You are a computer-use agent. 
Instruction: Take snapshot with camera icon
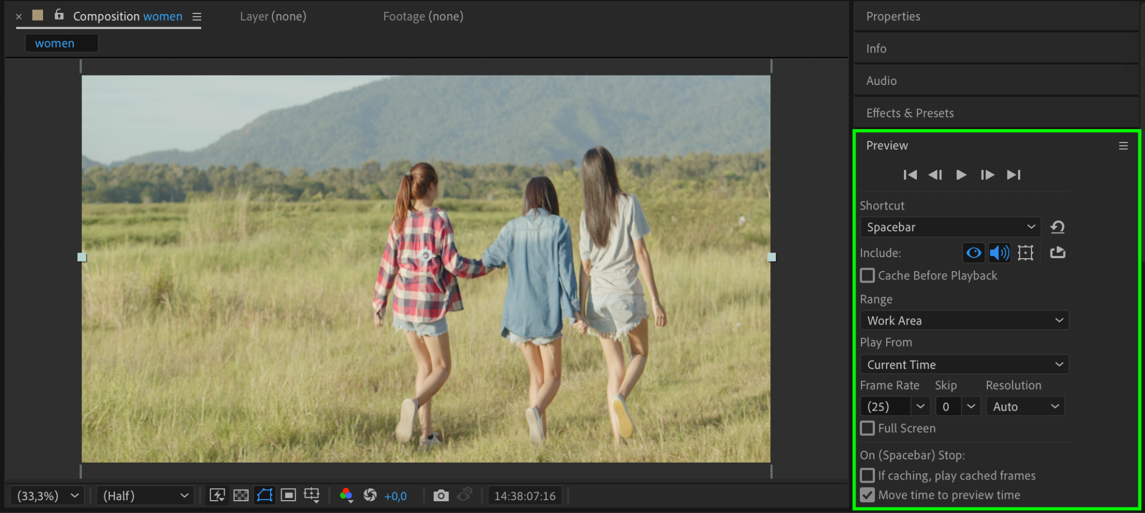441,496
